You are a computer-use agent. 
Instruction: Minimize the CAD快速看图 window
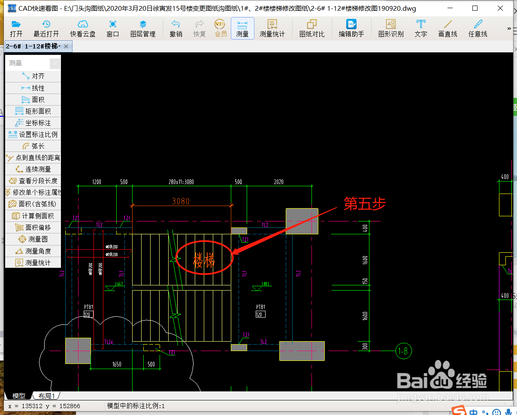[x=449, y=8]
